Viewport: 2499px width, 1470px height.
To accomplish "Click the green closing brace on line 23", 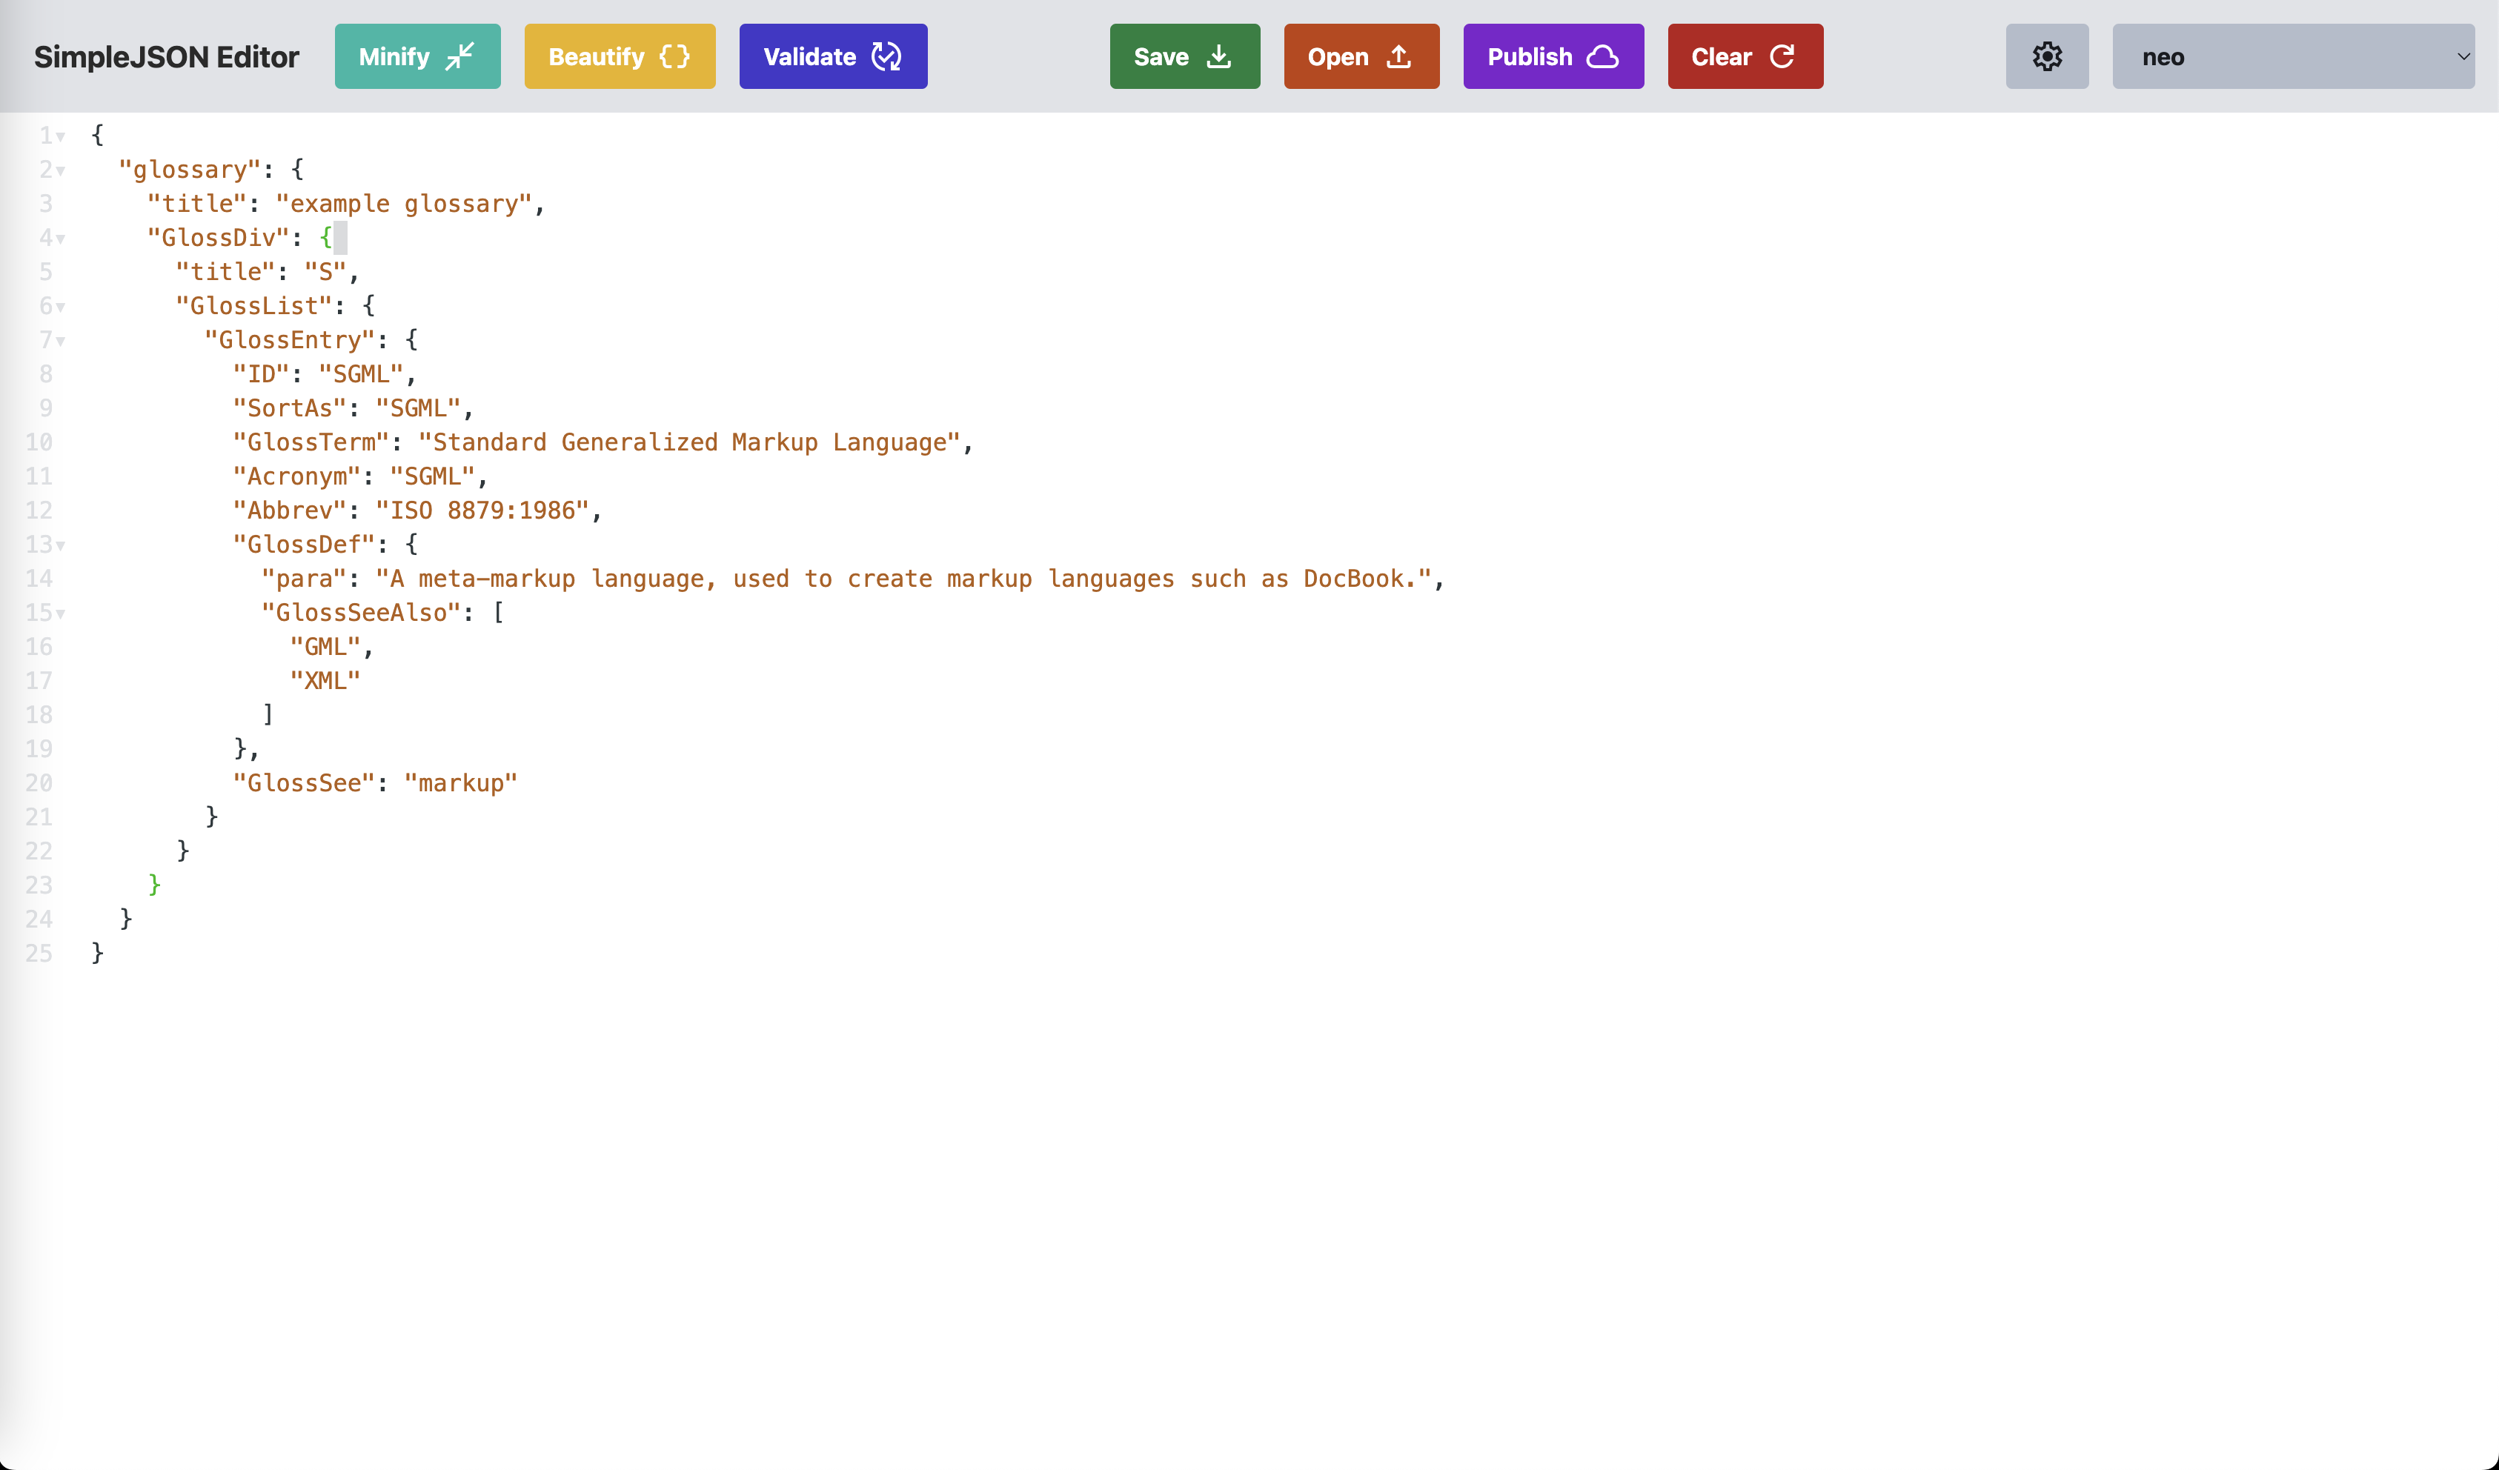I will click(x=153, y=884).
